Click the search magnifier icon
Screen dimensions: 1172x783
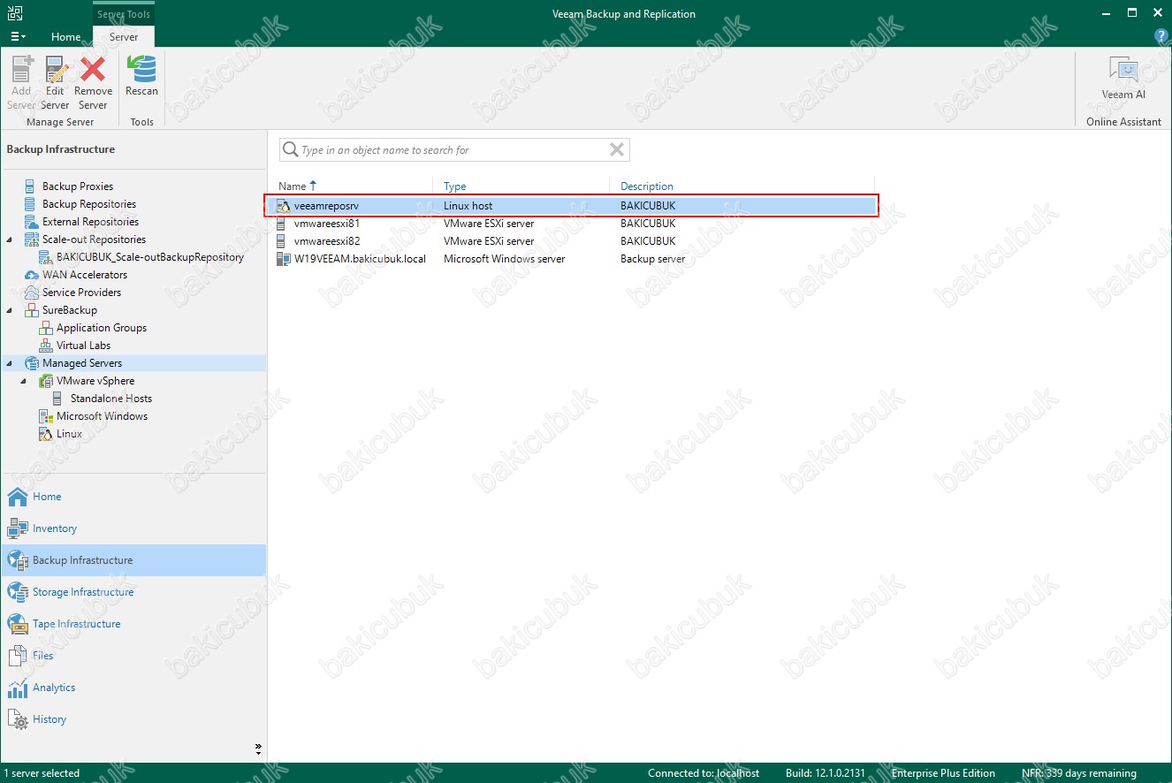tap(290, 150)
